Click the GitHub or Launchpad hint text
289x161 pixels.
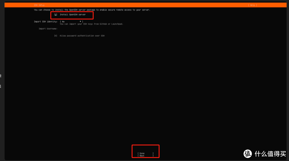point(91,24)
